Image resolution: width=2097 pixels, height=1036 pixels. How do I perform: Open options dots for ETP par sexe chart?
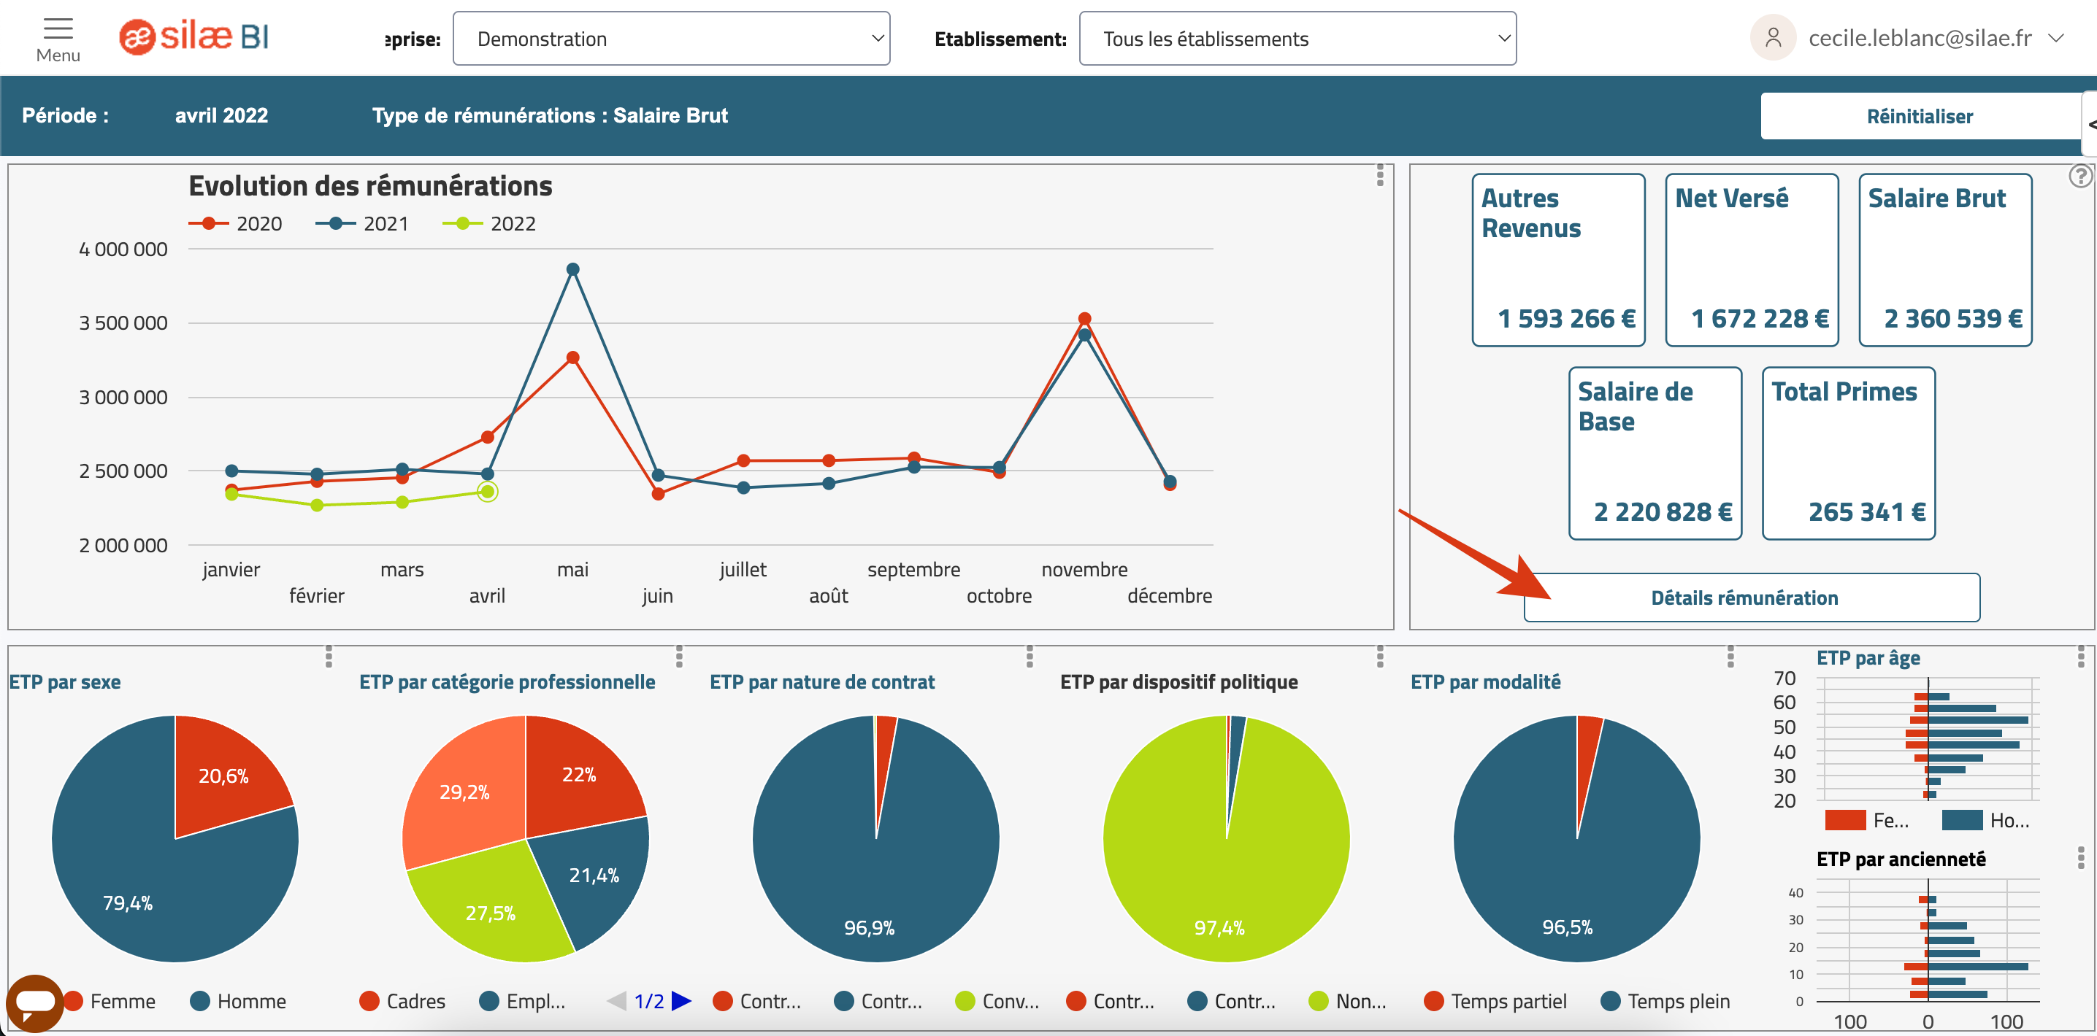click(329, 657)
